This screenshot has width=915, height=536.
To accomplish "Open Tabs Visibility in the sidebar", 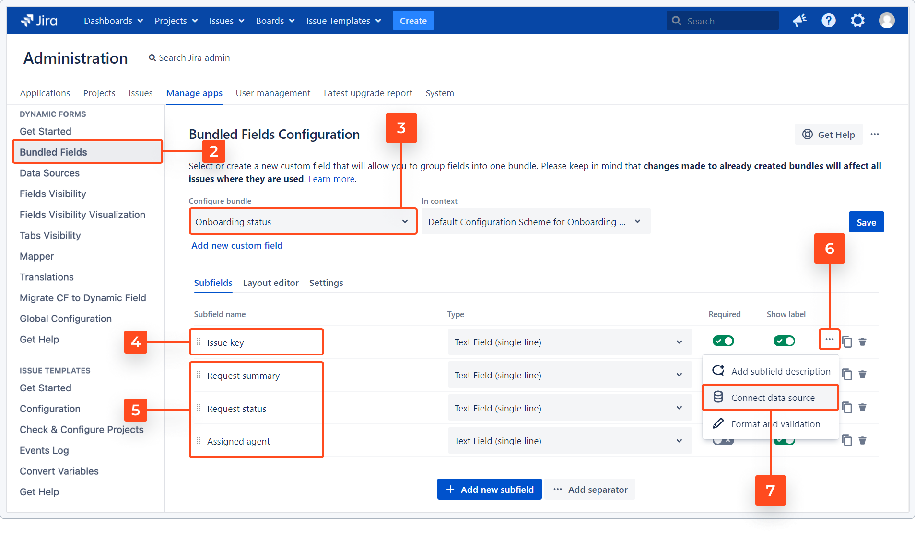I will 50,235.
